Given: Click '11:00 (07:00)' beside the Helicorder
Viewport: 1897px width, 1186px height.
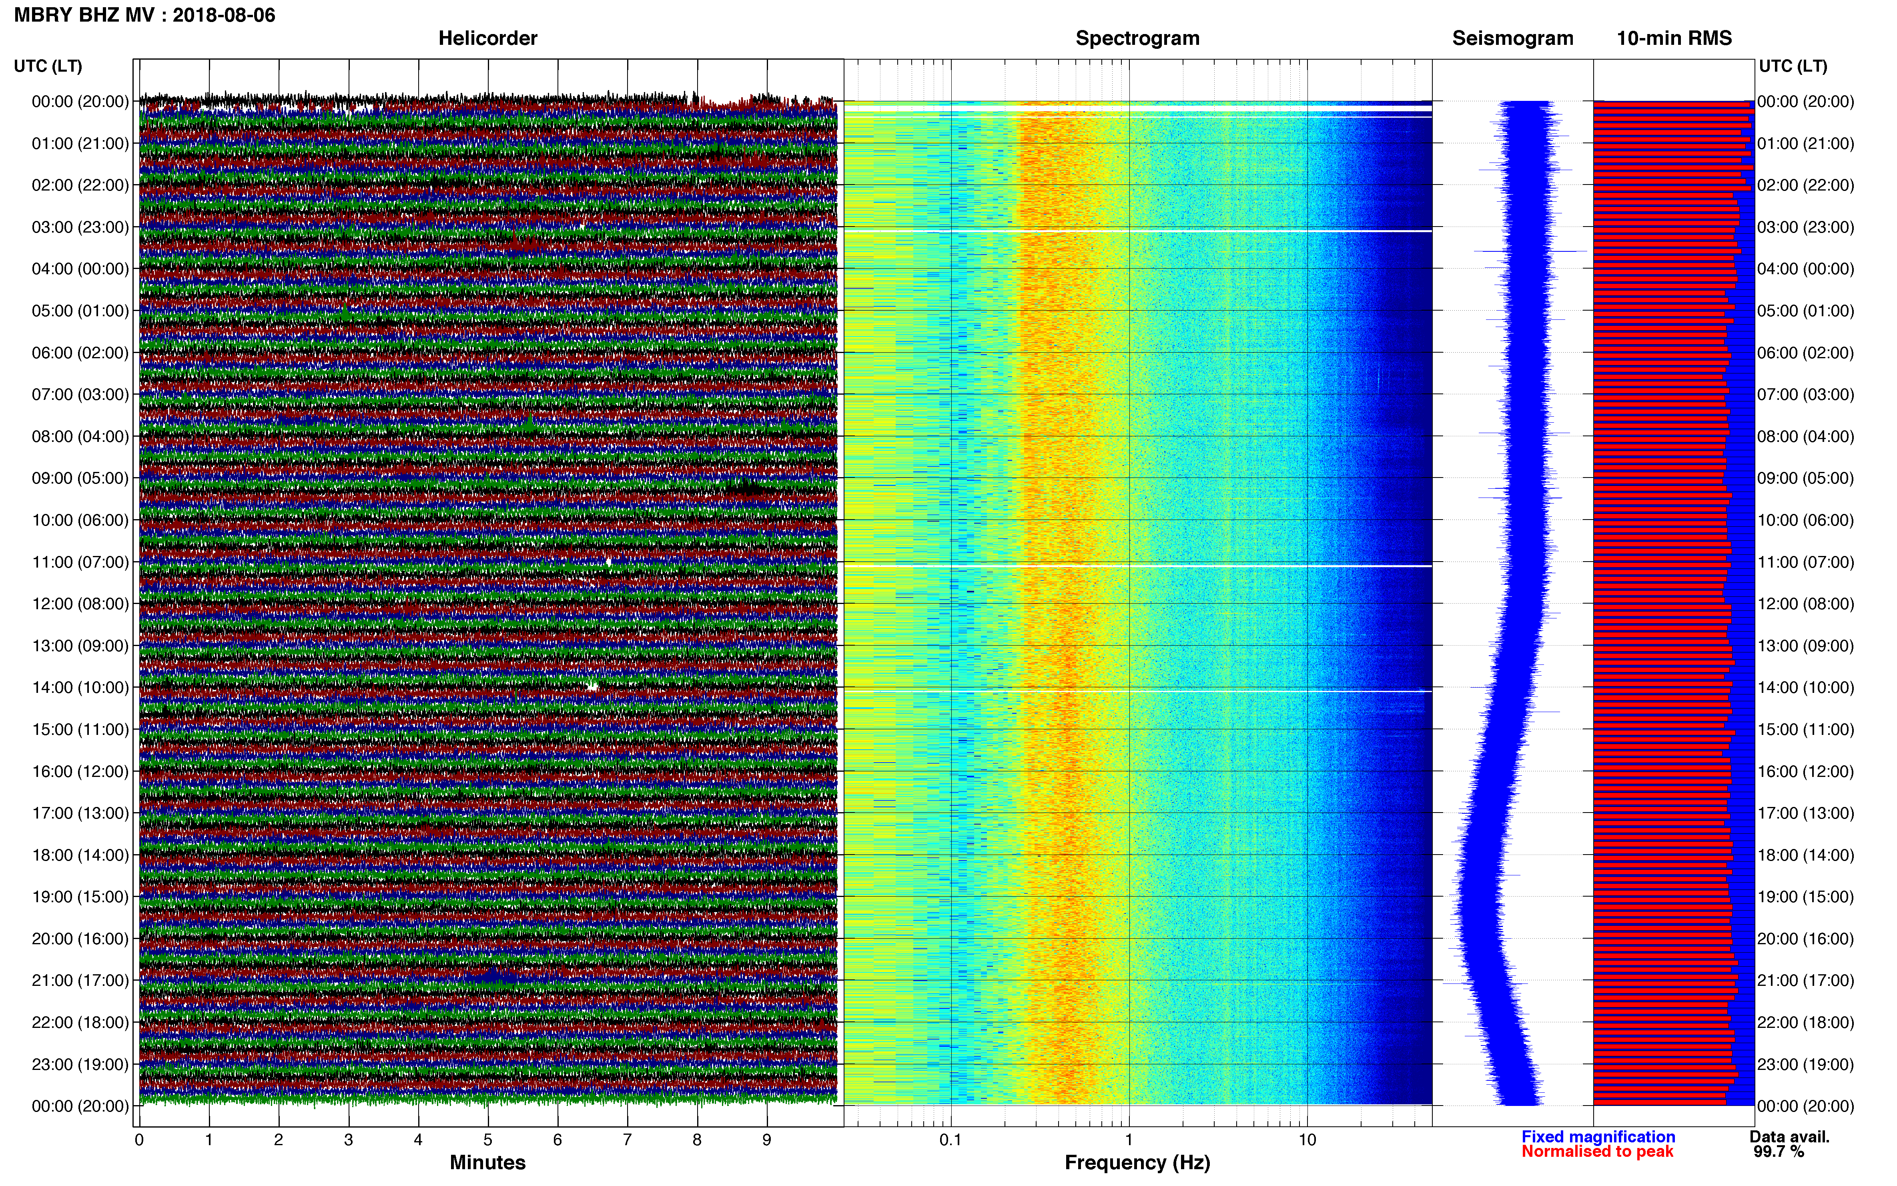Looking at the screenshot, I should (x=80, y=562).
